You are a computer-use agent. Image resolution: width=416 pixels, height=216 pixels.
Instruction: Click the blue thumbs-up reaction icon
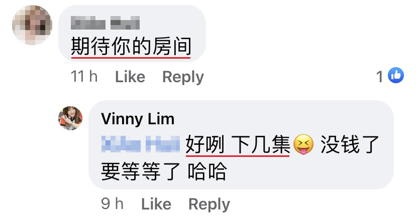pos(395,76)
